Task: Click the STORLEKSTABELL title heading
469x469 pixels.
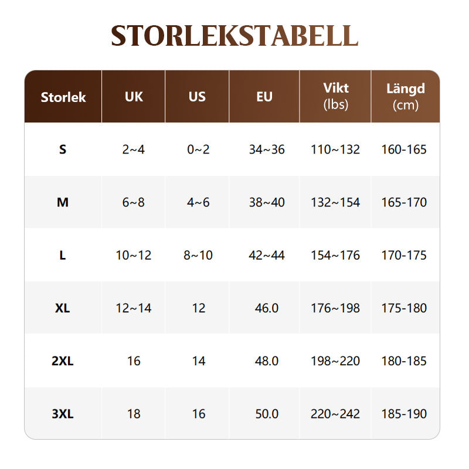Action: pos(235,36)
